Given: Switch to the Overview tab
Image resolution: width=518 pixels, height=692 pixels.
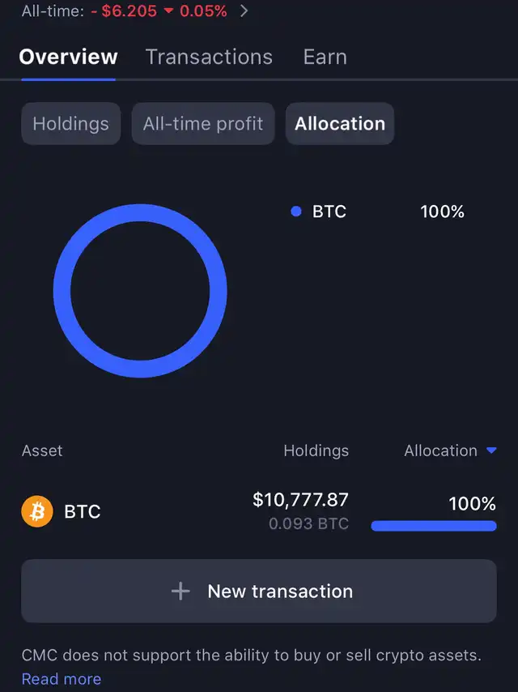Looking at the screenshot, I should click(69, 58).
